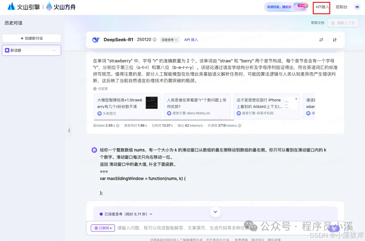Focus the 请输入问题 input field

185,228
